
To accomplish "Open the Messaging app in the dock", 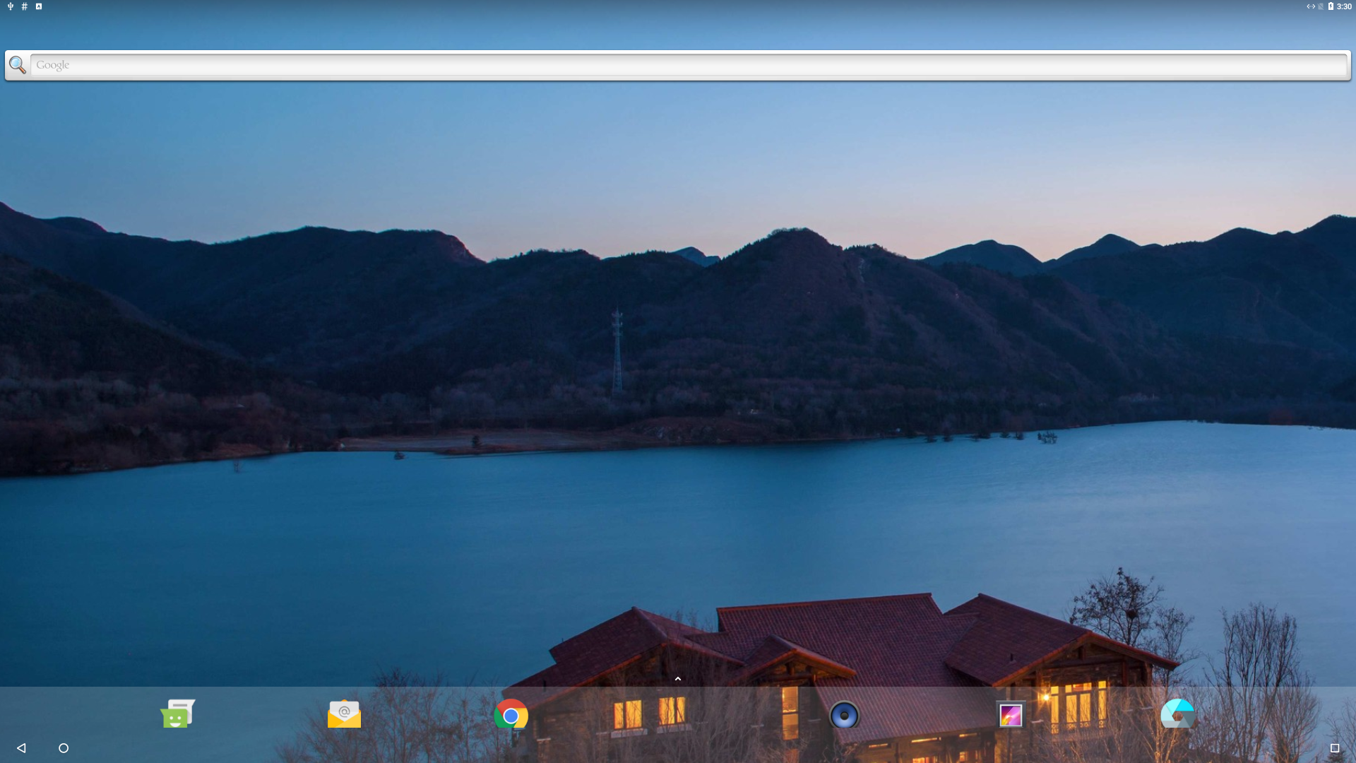I will (x=177, y=714).
